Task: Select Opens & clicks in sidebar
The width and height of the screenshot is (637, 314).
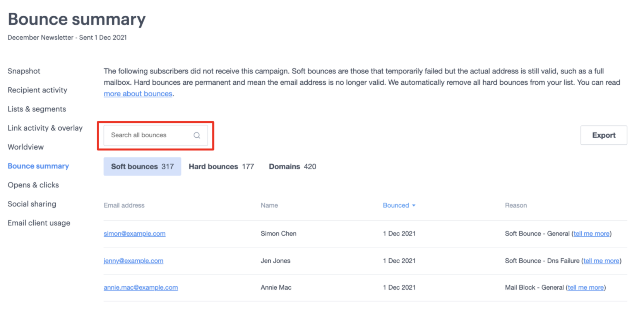Action: pyautogui.click(x=33, y=185)
